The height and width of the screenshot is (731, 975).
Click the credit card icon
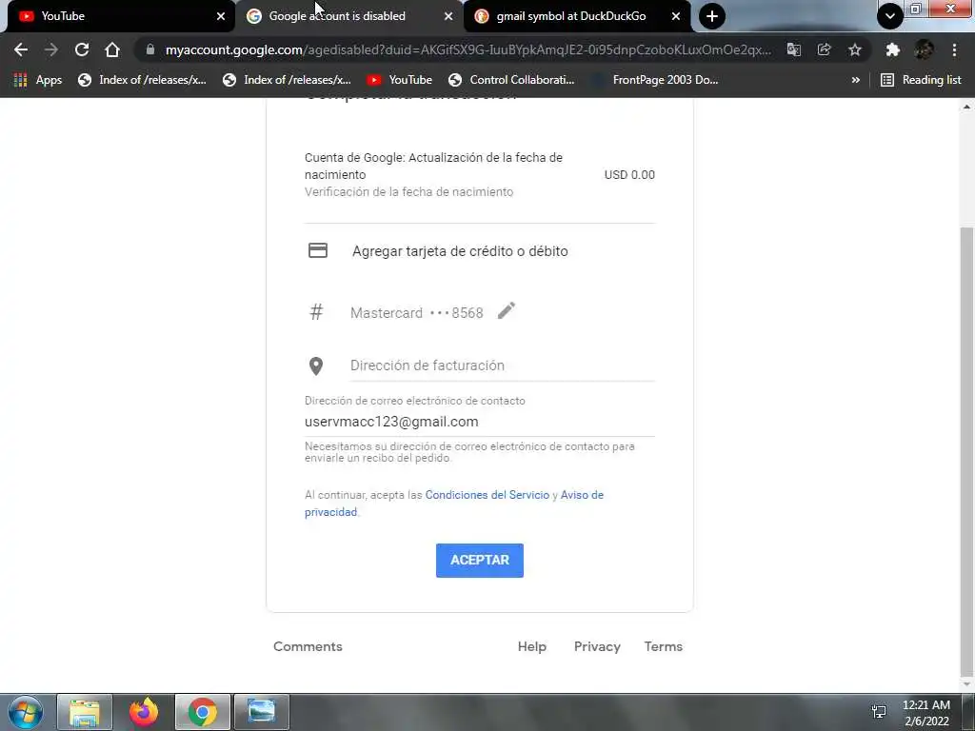[x=318, y=250]
